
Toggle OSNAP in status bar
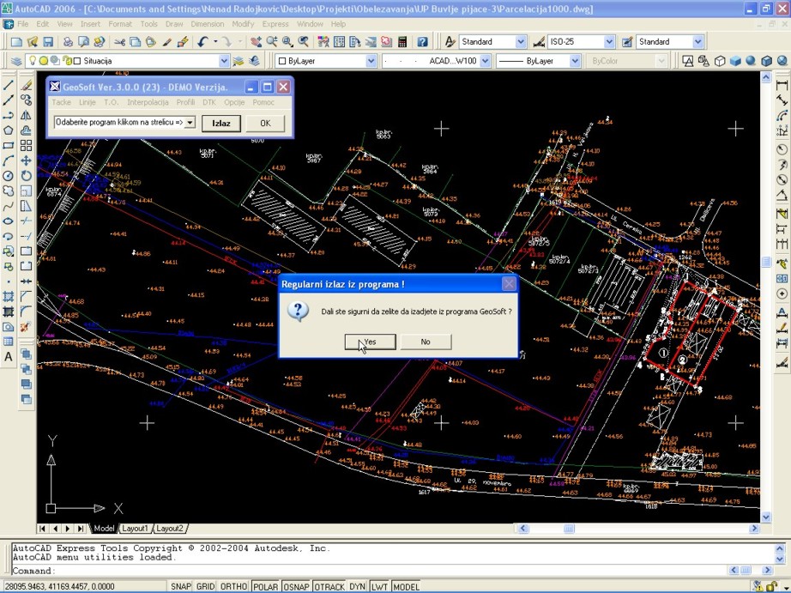[295, 587]
